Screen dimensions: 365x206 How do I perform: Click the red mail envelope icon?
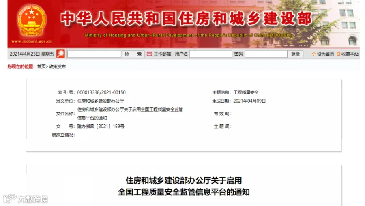149,54
